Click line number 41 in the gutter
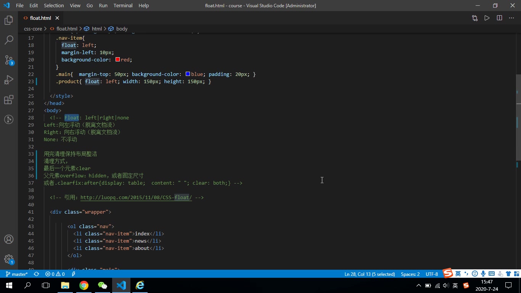 pyautogui.click(x=31, y=212)
